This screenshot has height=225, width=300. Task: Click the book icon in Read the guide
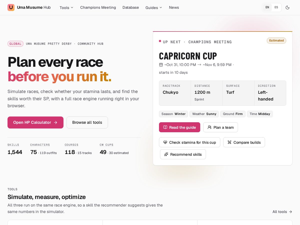click(165, 127)
